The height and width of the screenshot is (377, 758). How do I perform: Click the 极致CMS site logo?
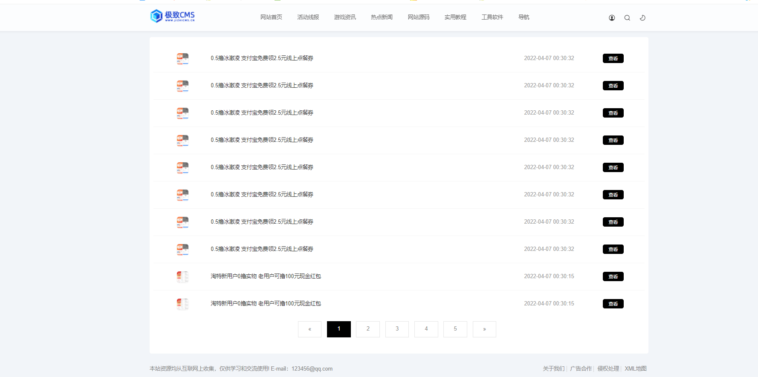[173, 16]
